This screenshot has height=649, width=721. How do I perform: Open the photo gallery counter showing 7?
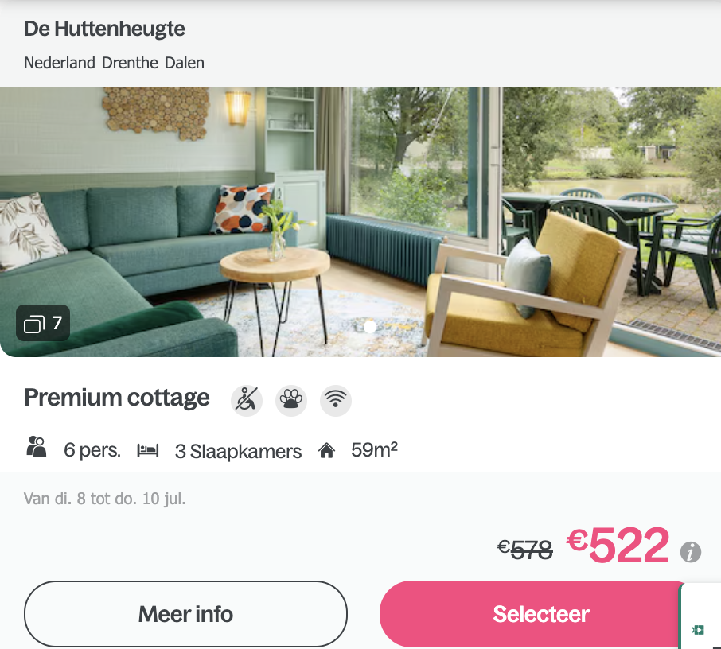(43, 323)
